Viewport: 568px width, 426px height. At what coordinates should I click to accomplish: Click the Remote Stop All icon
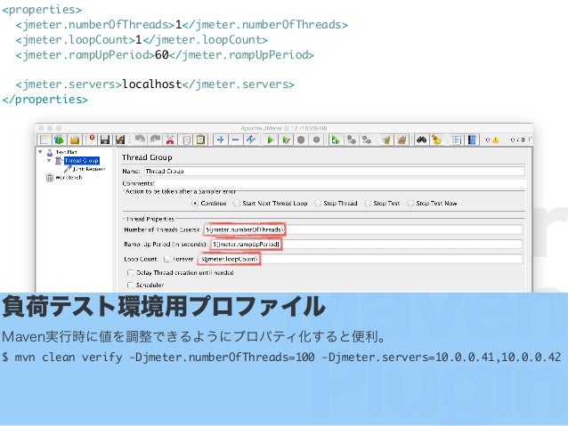coord(351,140)
